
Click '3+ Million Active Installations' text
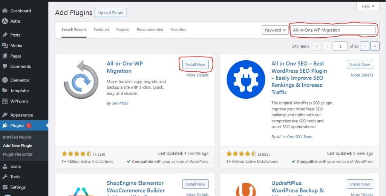tap(252, 162)
